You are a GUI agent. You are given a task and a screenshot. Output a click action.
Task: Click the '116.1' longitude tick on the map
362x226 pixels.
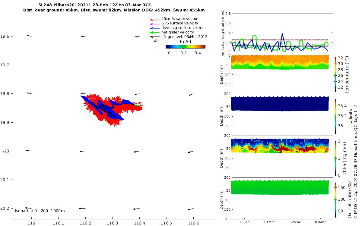tap(58, 223)
